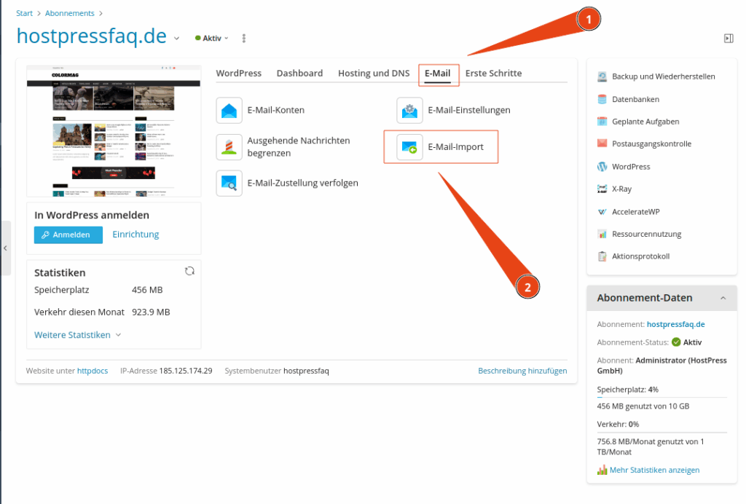Open Geplante Aufgaben label

[x=645, y=122]
